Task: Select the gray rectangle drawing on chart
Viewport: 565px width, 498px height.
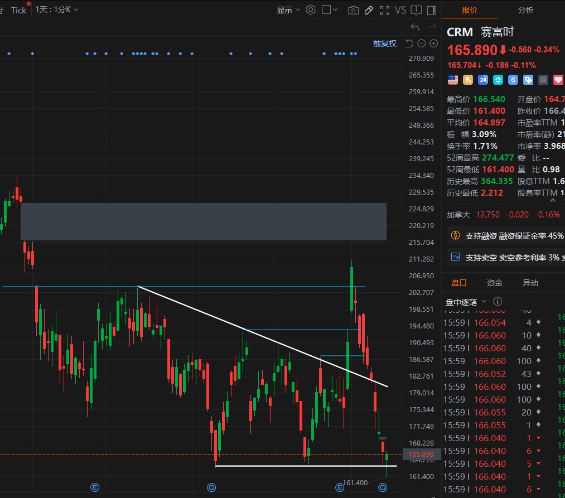Action: pyautogui.click(x=203, y=221)
